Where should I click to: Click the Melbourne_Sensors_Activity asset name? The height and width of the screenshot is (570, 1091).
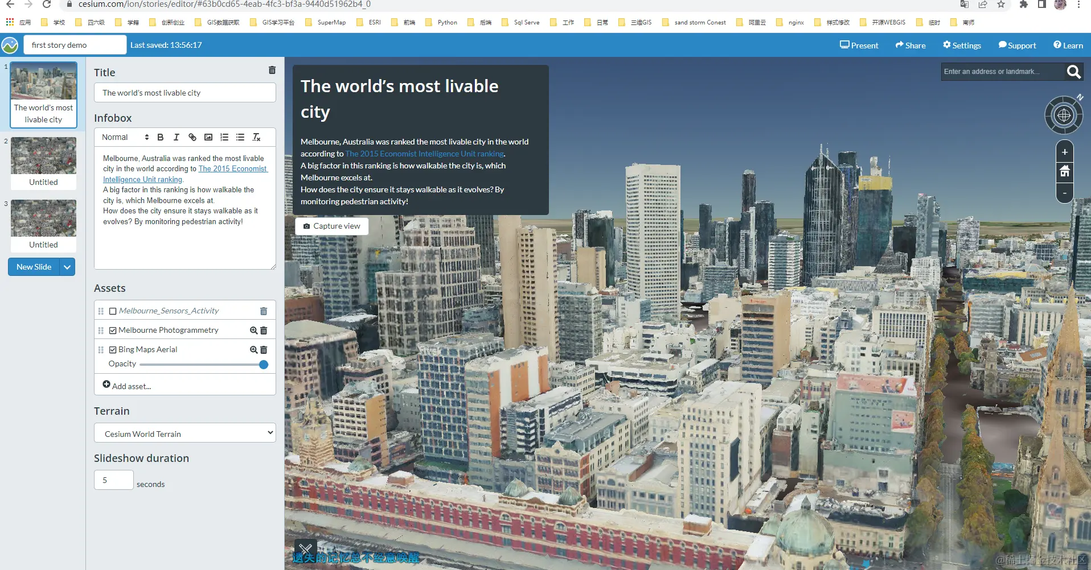coord(169,311)
